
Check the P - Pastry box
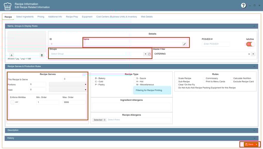point(93,85)
